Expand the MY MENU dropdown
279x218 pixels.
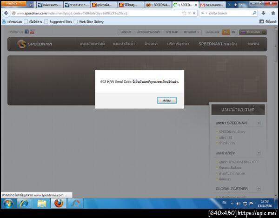point(191,32)
